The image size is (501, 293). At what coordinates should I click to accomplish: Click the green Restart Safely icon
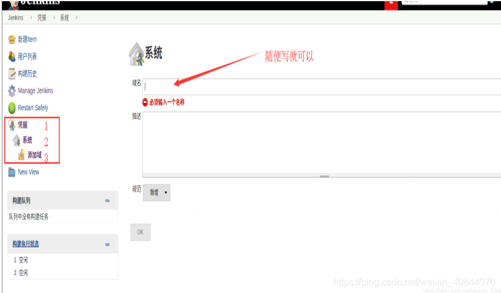click(x=12, y=108)
